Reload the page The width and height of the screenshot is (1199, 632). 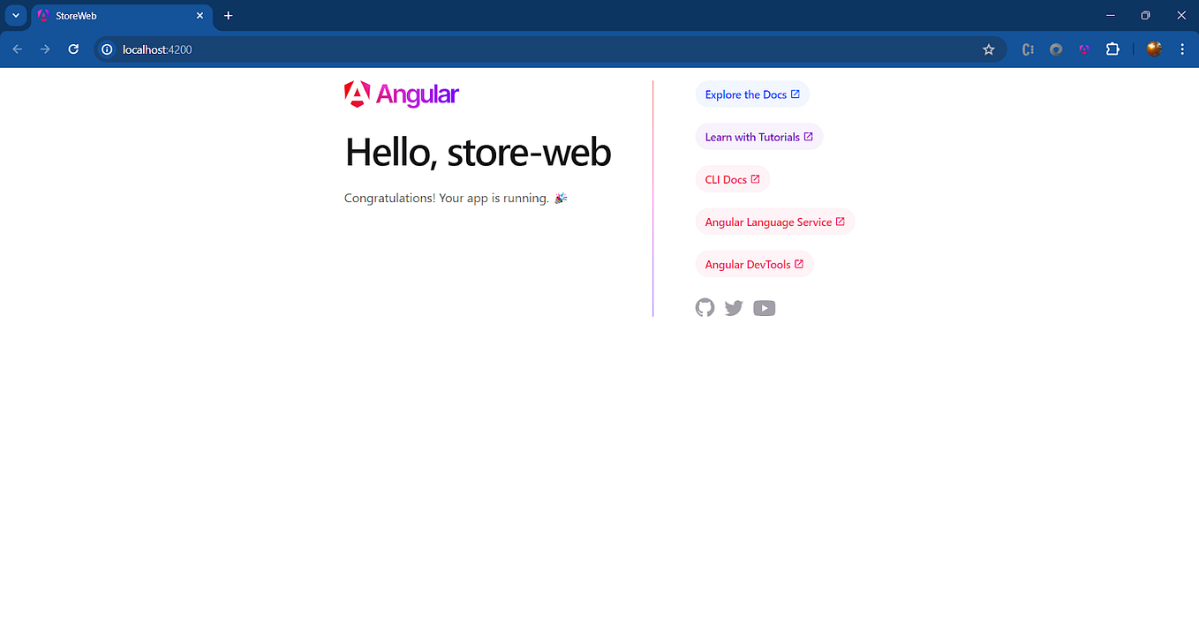tap(73, 49)
